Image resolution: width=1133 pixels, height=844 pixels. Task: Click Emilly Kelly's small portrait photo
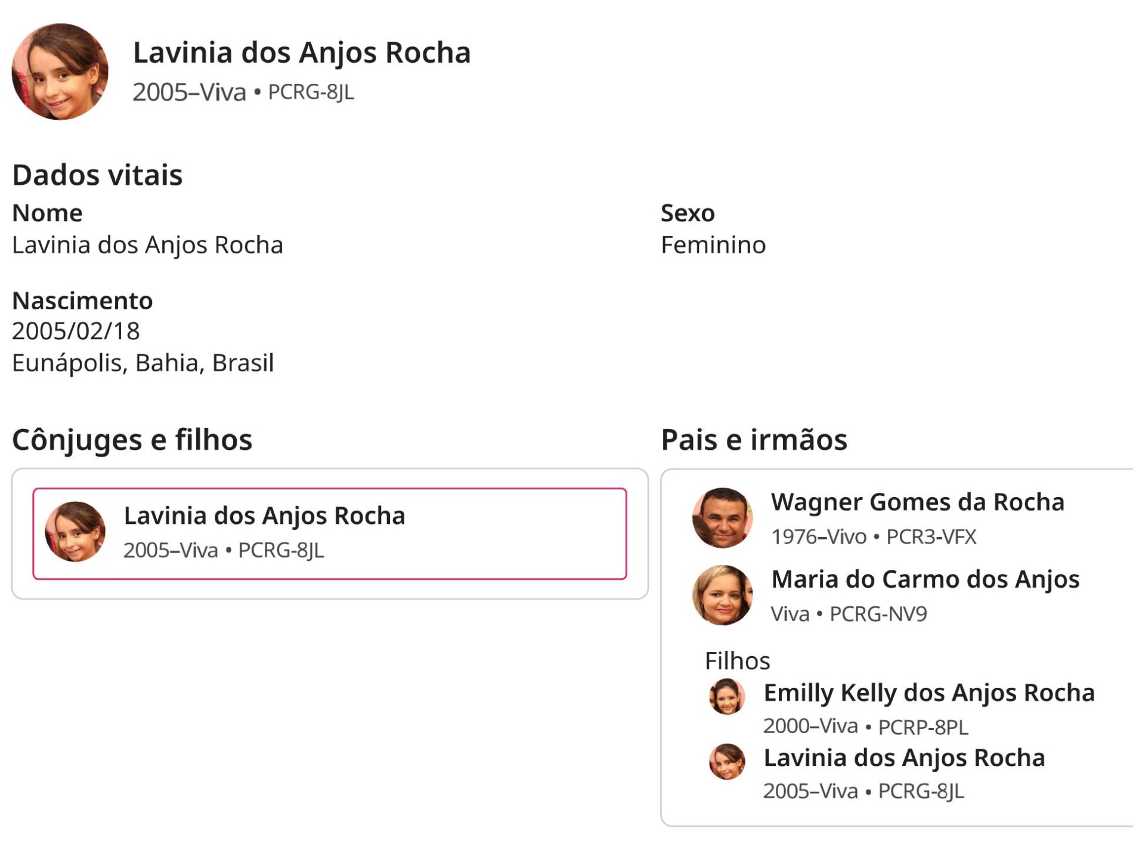pyautogui.click(x=727, y=696)
